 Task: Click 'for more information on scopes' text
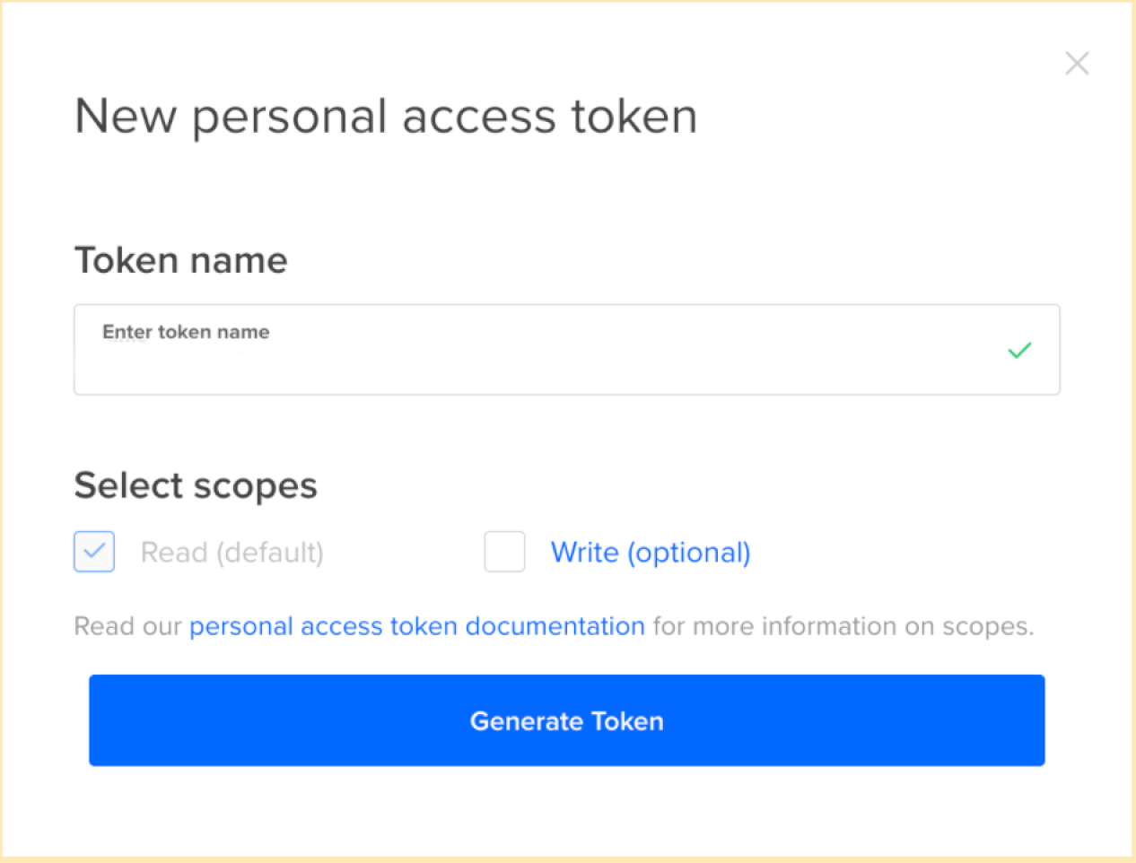(x=843, y=626)
